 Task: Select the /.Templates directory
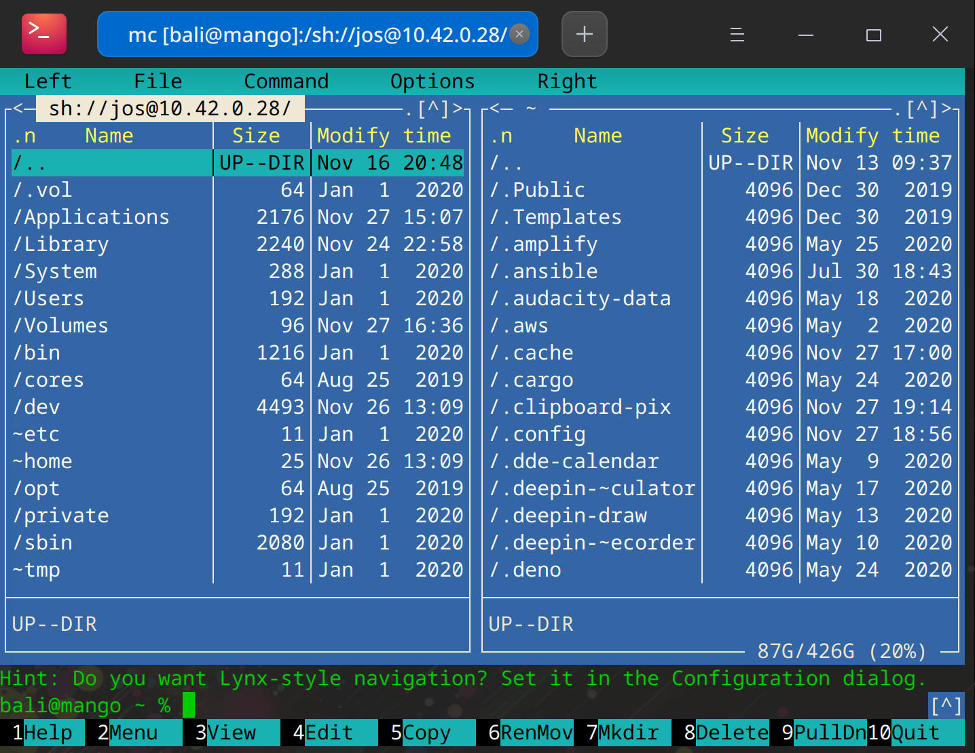(x=720, y=217)
